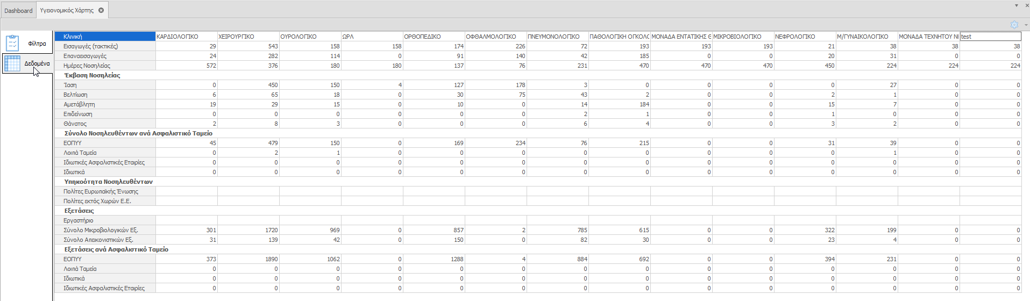Click the Θάνατος row label
This screenshot has width=1030, height=301.
pos(105,124)
